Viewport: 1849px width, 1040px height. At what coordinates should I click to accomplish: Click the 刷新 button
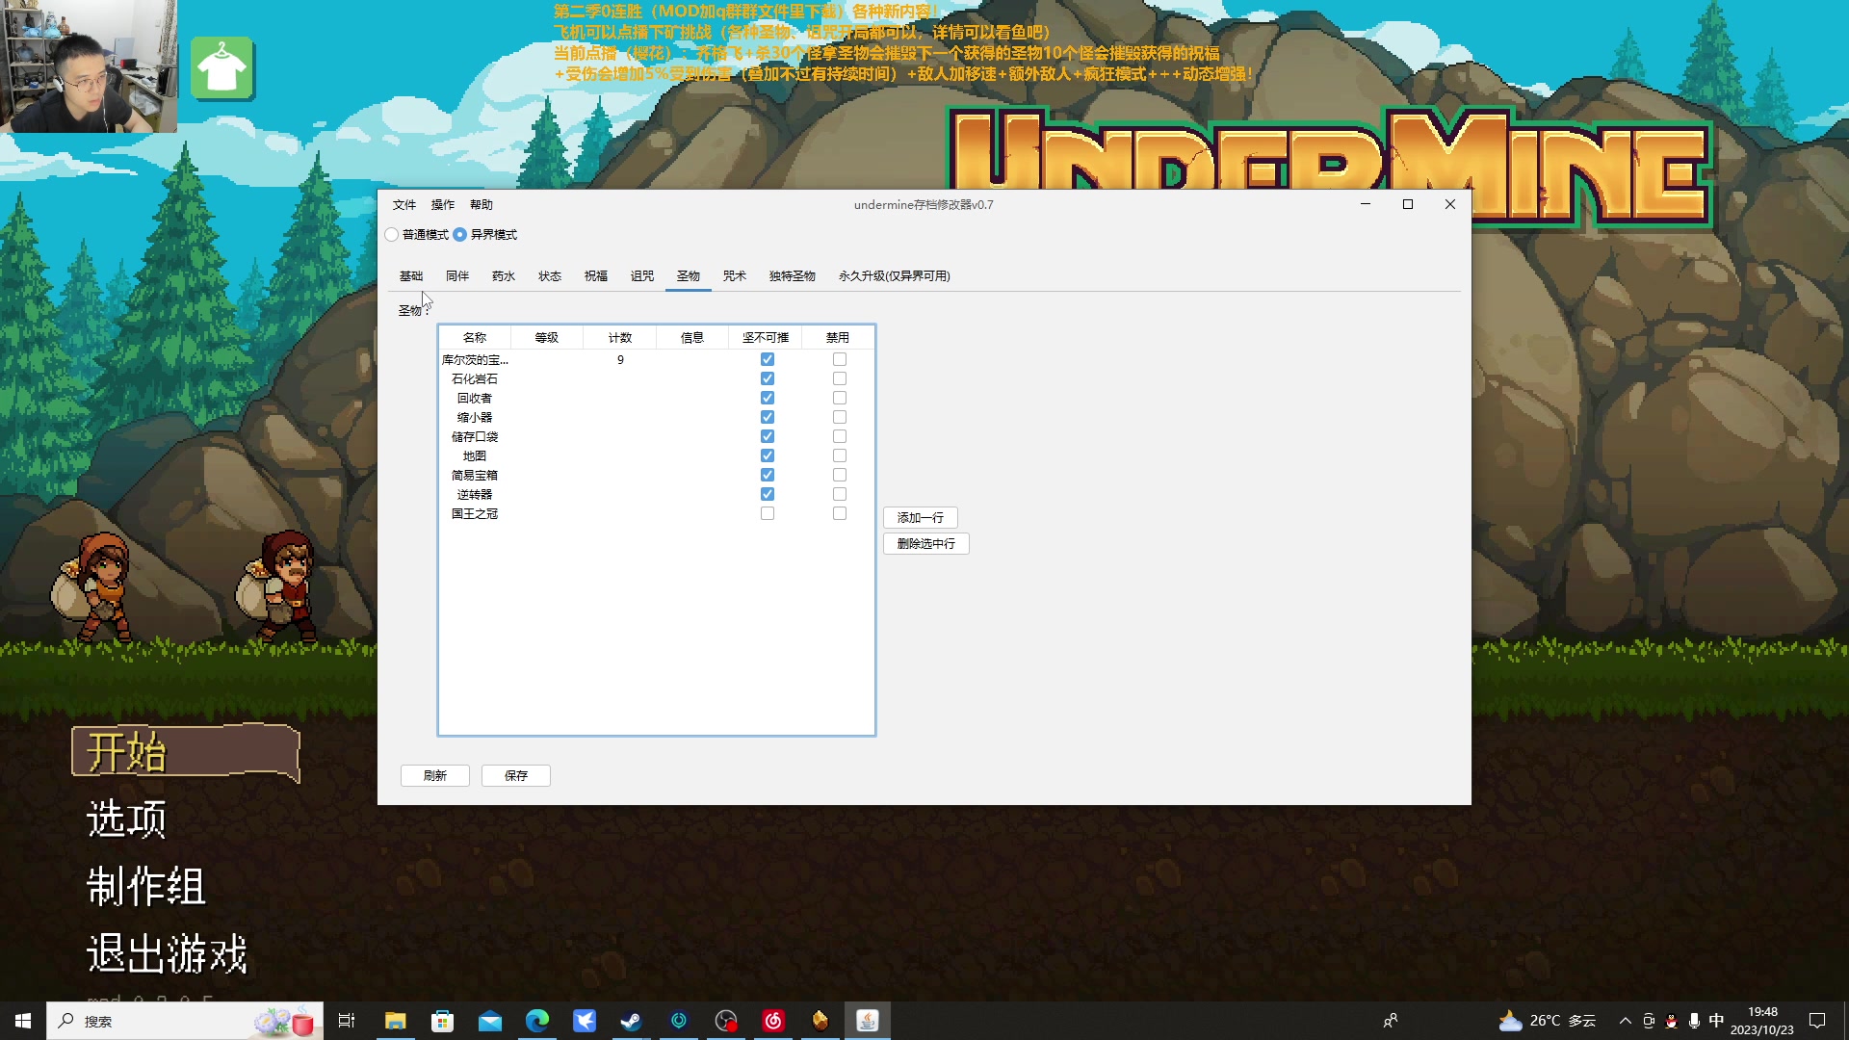pos(435,776)
